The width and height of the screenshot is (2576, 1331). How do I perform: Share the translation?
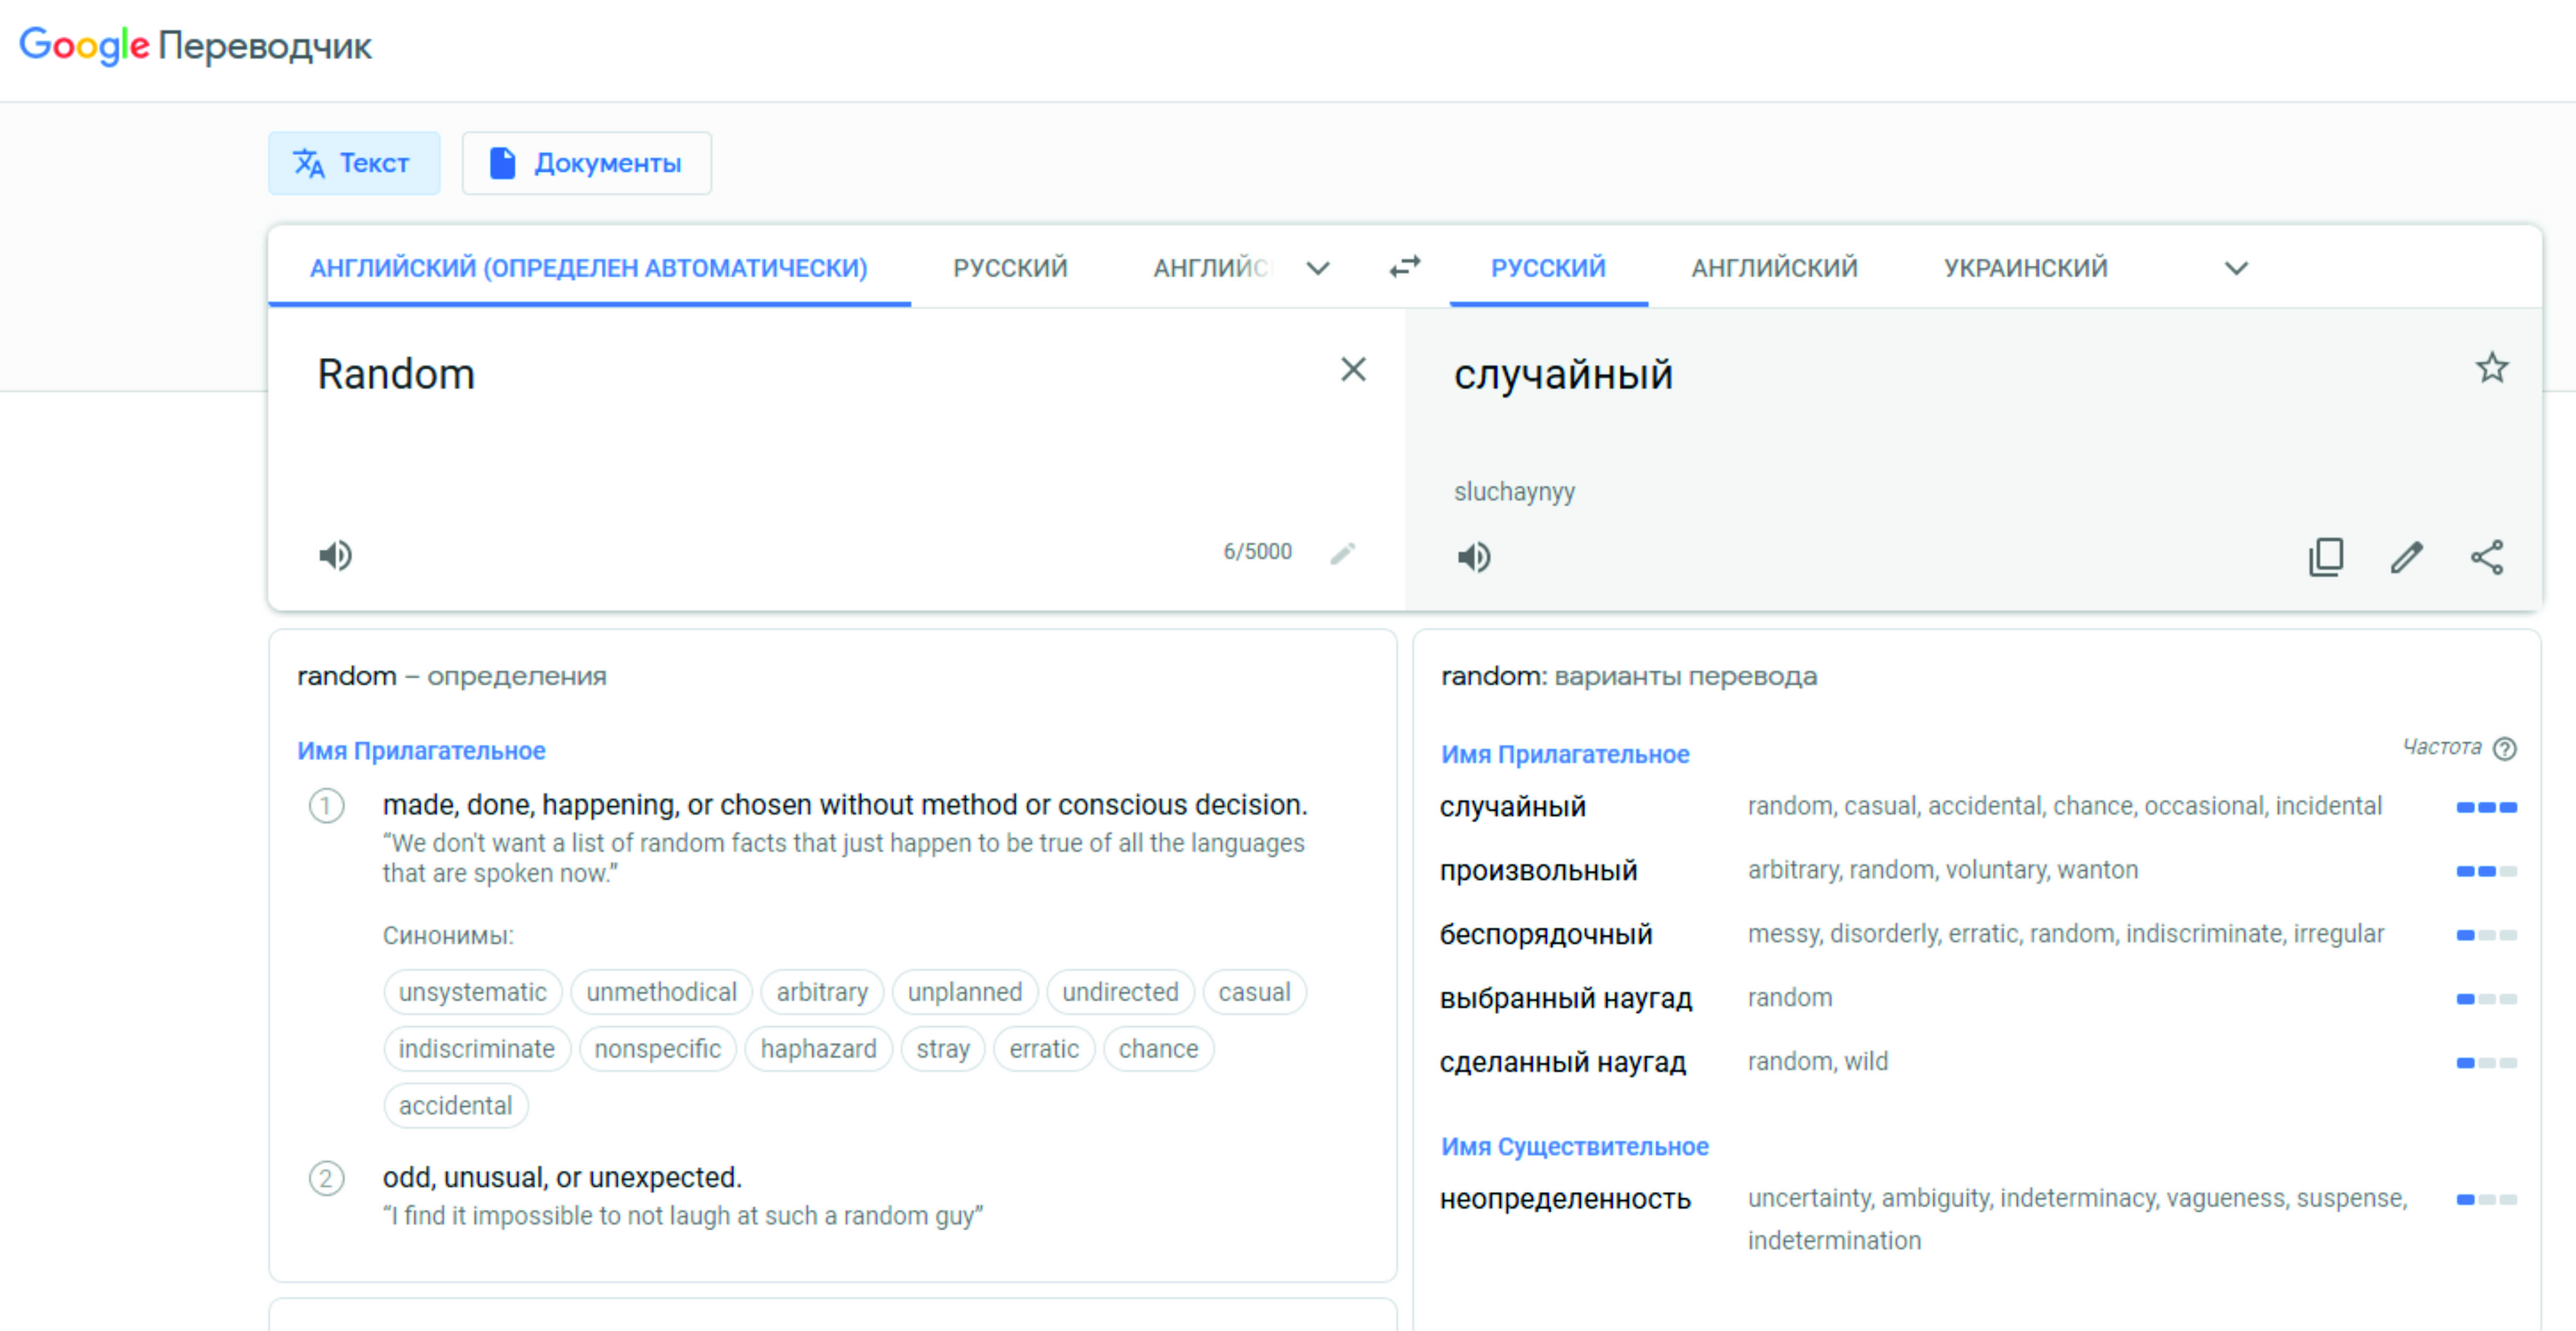coord(2487,557)
